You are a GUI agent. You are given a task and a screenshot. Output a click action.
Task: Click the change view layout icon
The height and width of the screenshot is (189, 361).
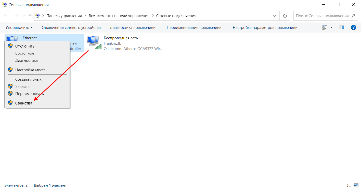tap(325, 27)
